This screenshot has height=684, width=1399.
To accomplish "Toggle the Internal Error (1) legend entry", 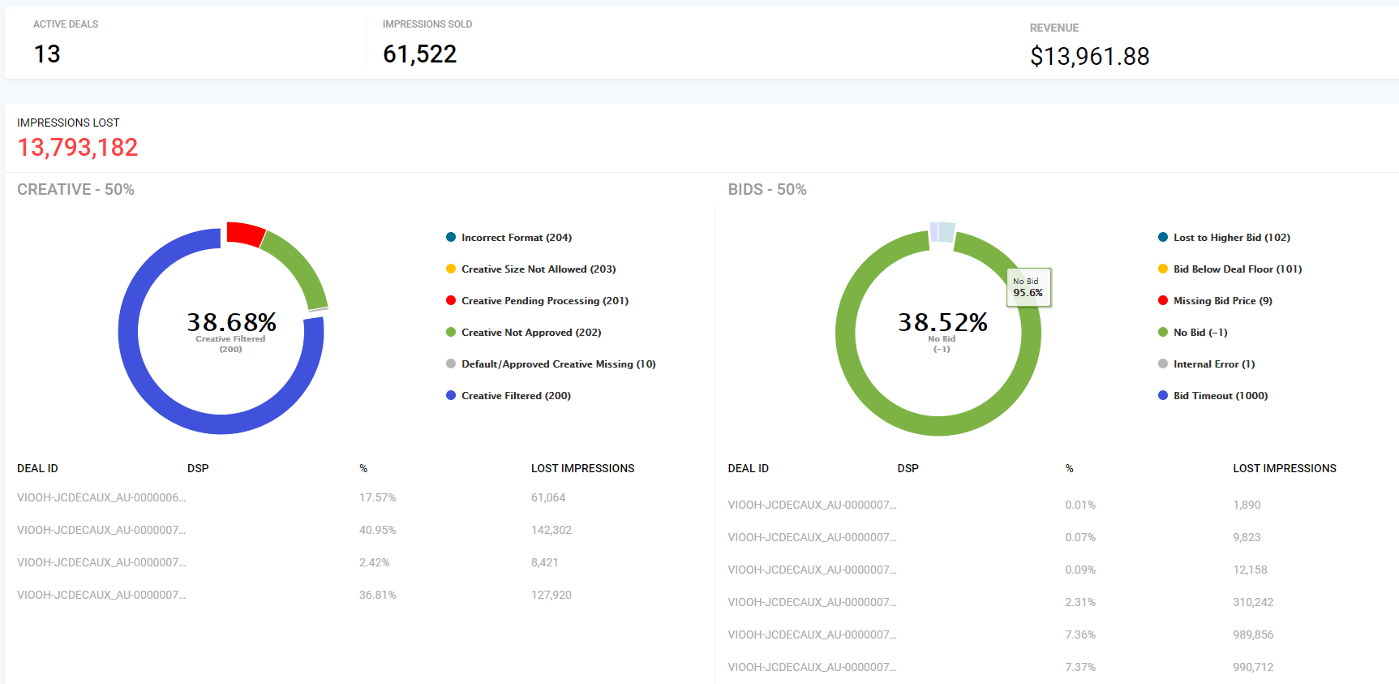I will (x=1213, y=364).
